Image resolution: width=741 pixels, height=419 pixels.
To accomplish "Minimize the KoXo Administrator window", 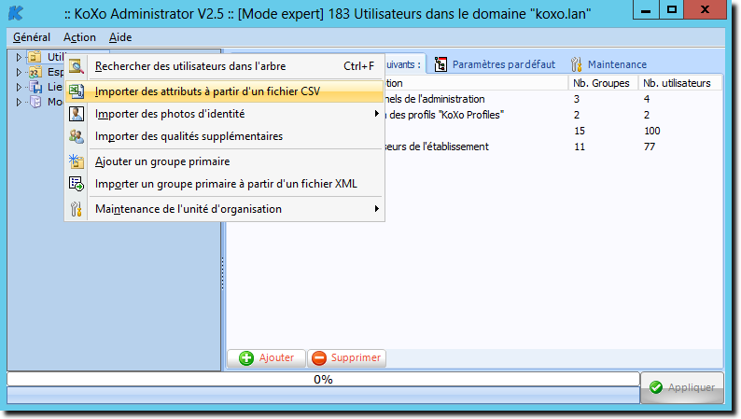I will 646,9.
